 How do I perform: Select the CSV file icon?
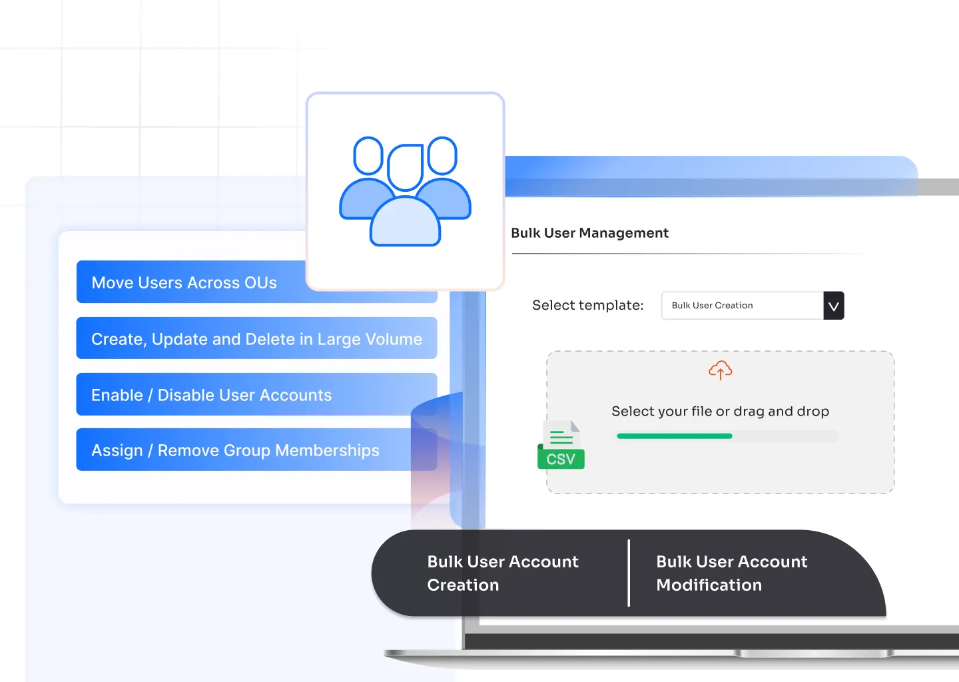[561, 443]
